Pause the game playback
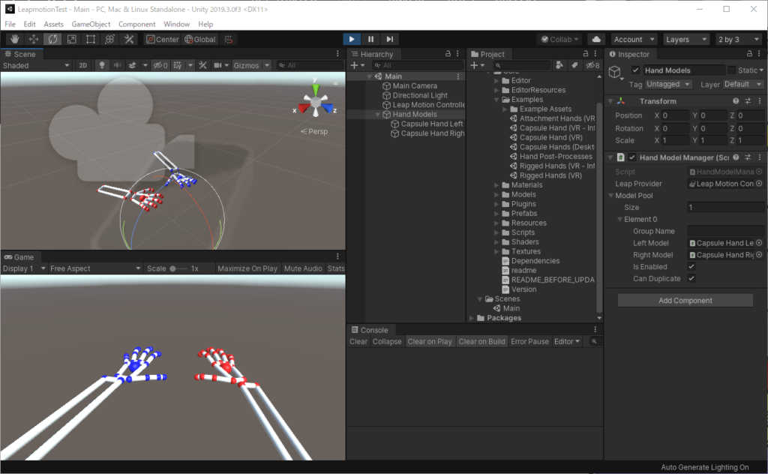Viewport: 768px width, 474px height. (x=370, y=39)
